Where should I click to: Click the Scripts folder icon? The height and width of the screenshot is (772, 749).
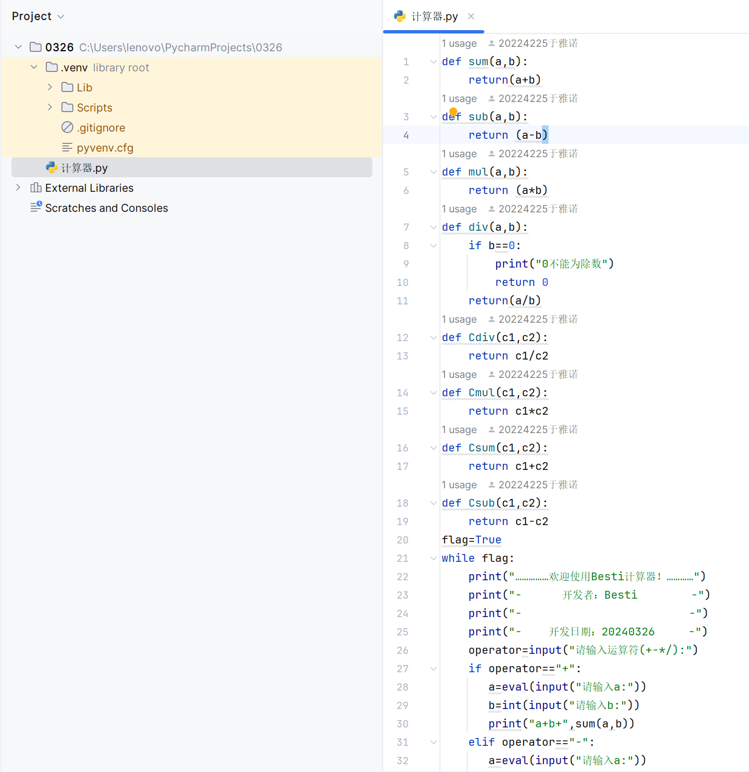[x=67, y=108]
